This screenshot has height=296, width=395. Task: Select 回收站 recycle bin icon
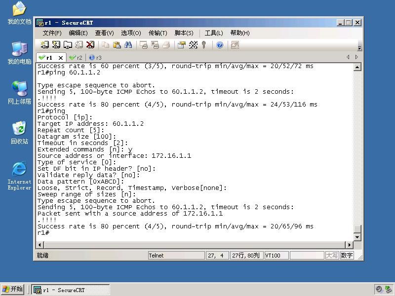(19, 133)
